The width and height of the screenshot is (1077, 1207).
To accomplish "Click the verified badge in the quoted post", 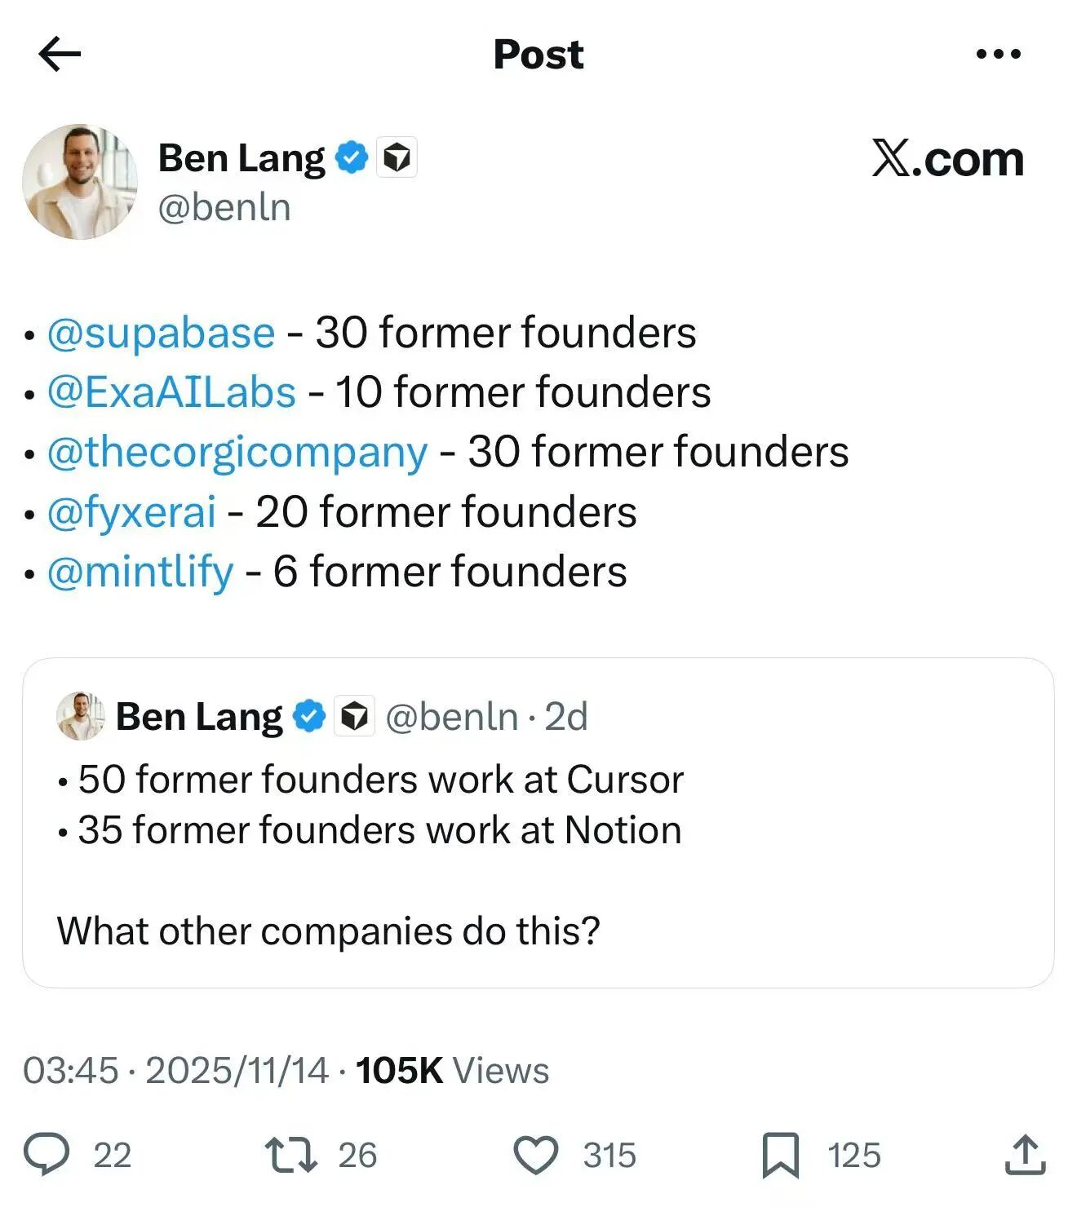I will (309, 717).
